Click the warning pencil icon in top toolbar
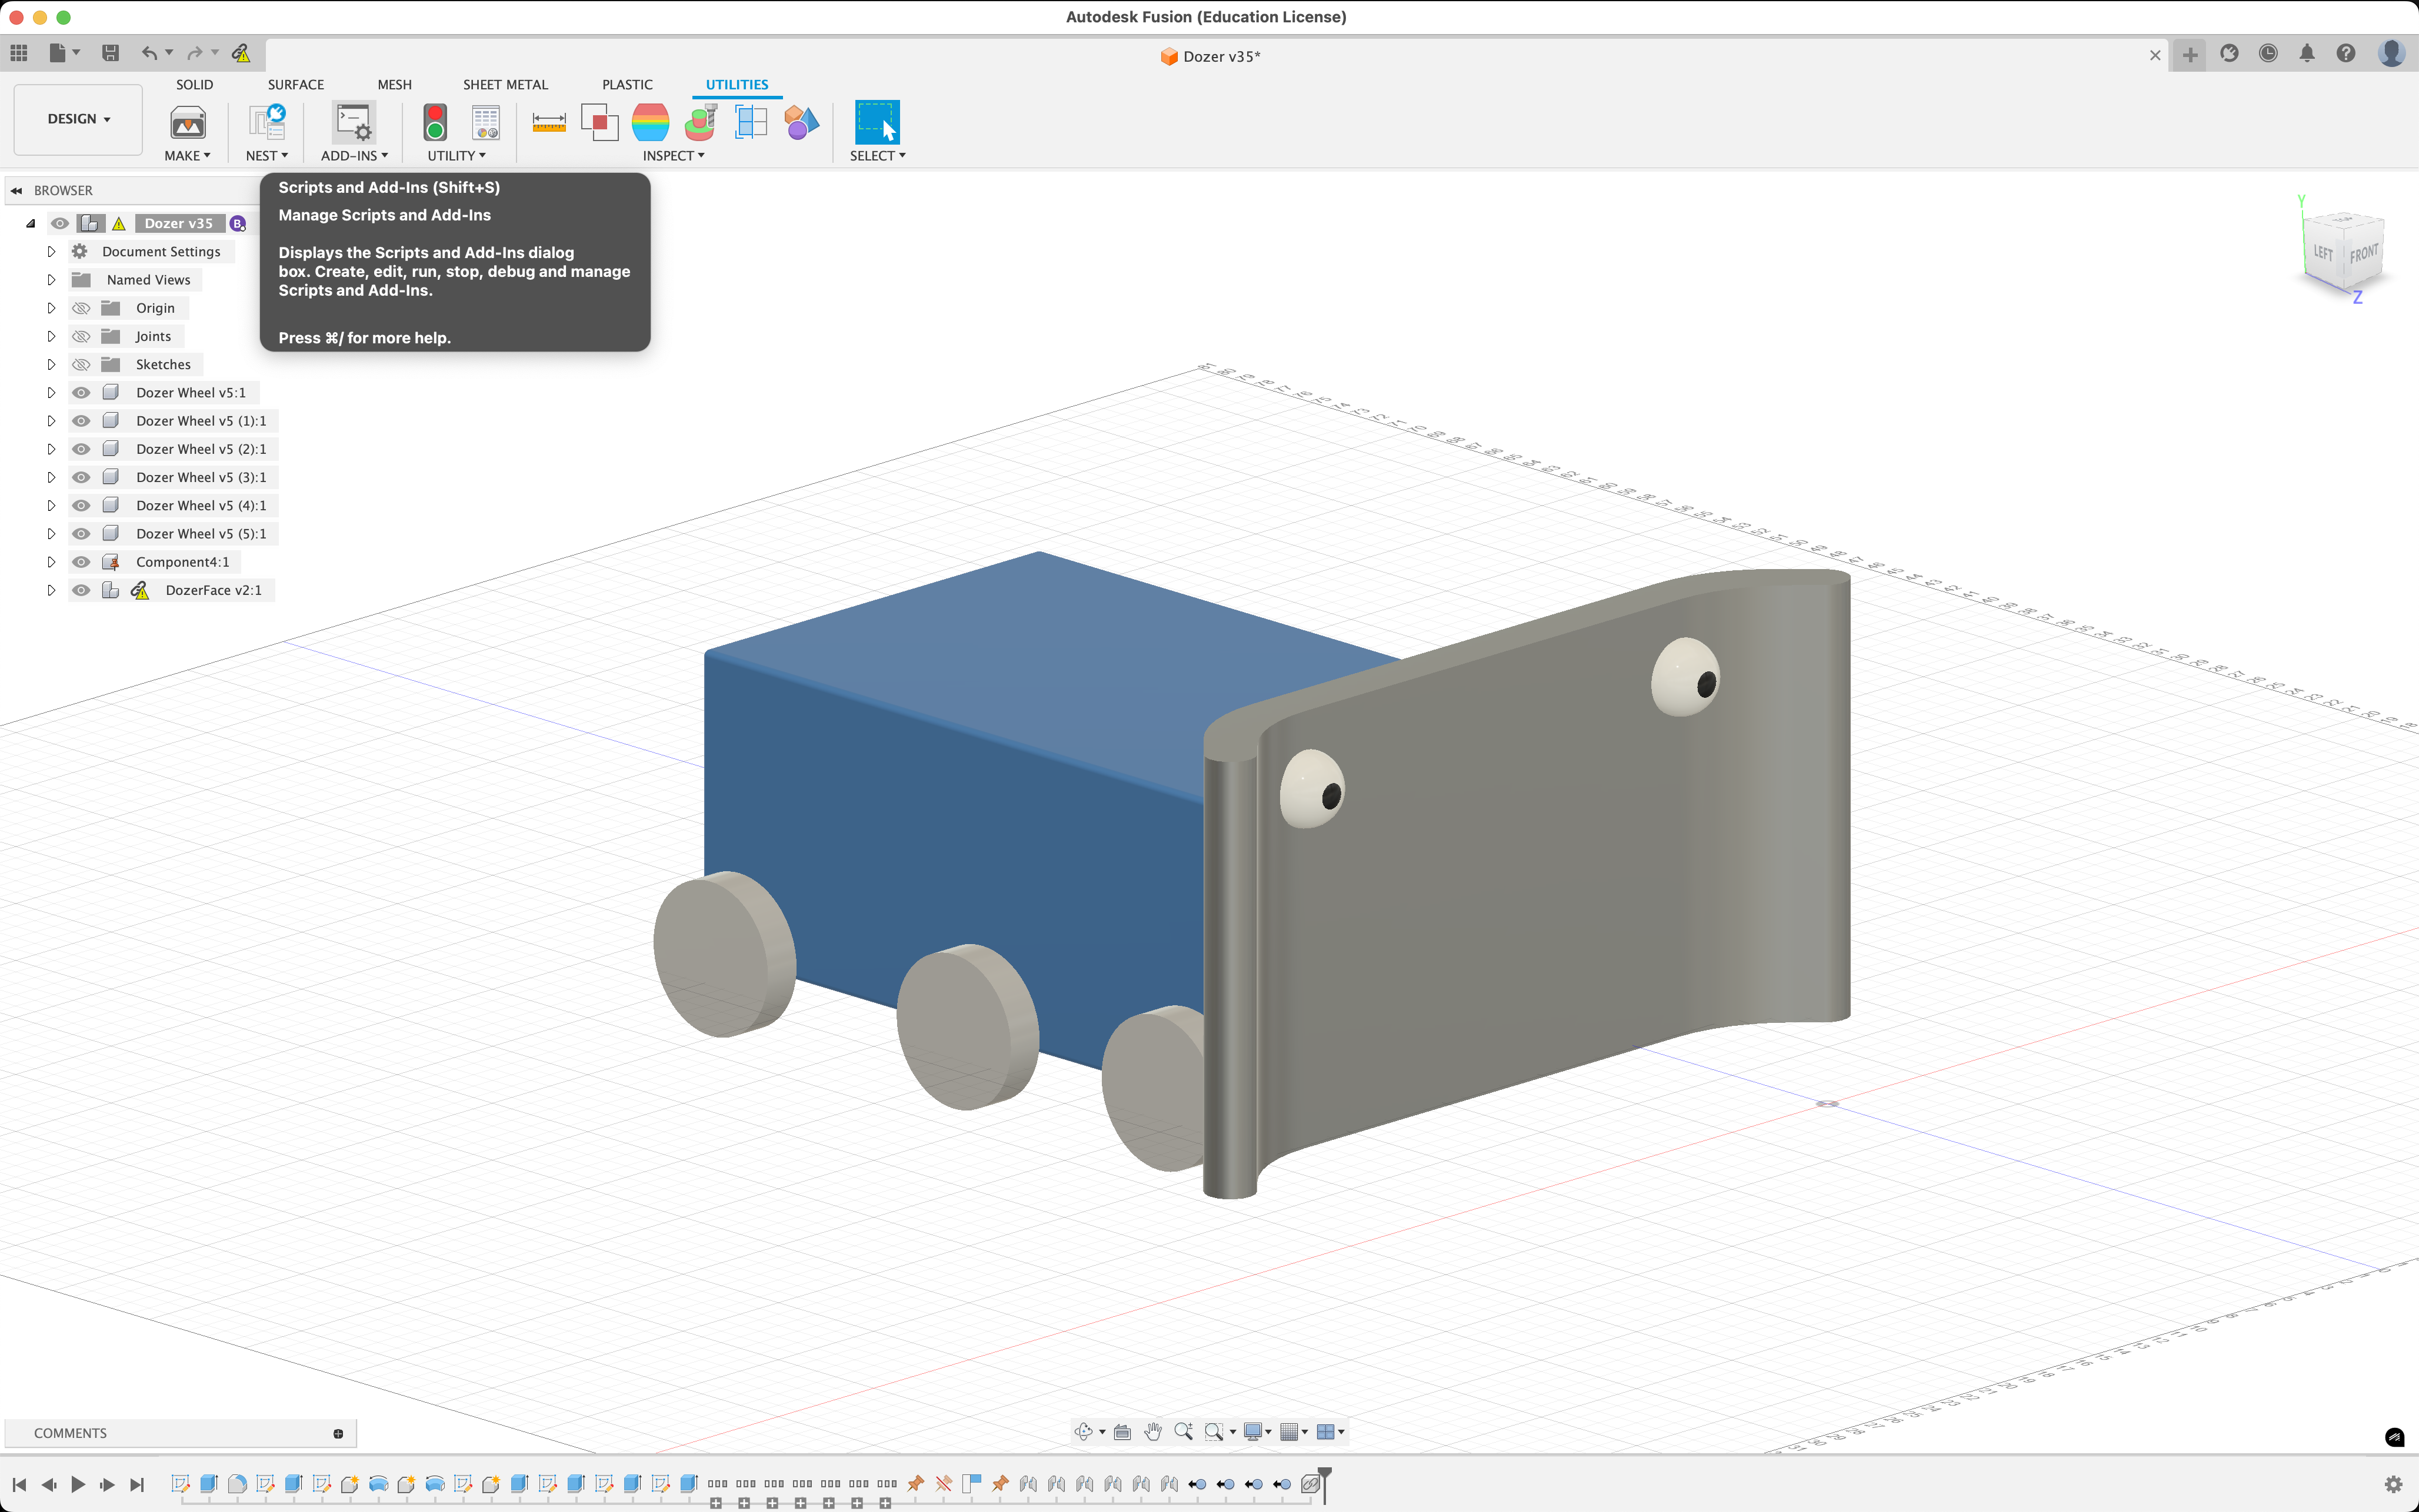The width and height of the screenshot is (2419, 1512). click(241, 53)
